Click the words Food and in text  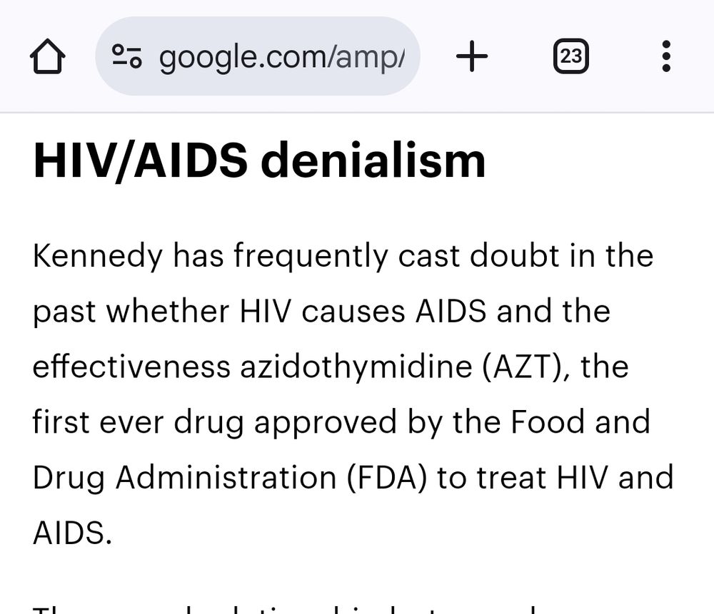pos(580,421)
